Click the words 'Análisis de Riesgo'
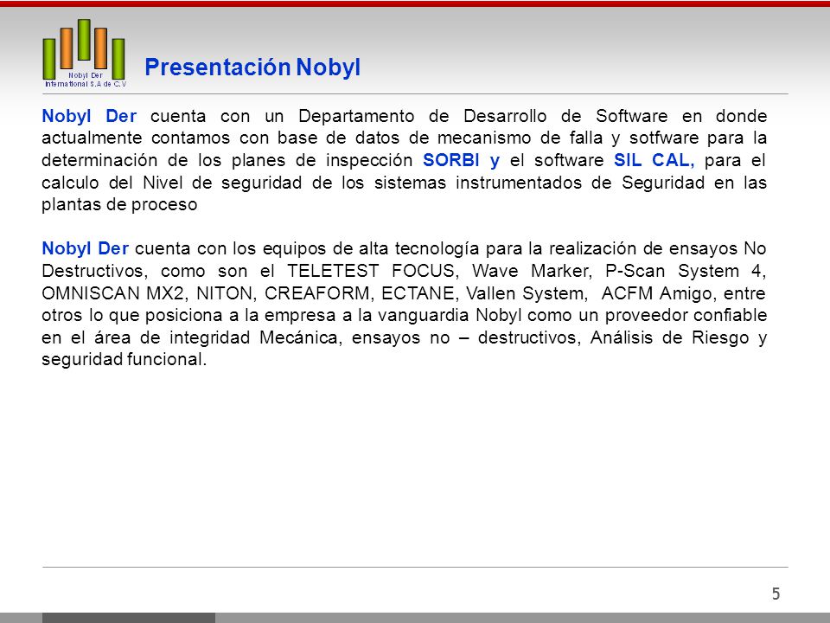830x623 pixels. (669, 337)
